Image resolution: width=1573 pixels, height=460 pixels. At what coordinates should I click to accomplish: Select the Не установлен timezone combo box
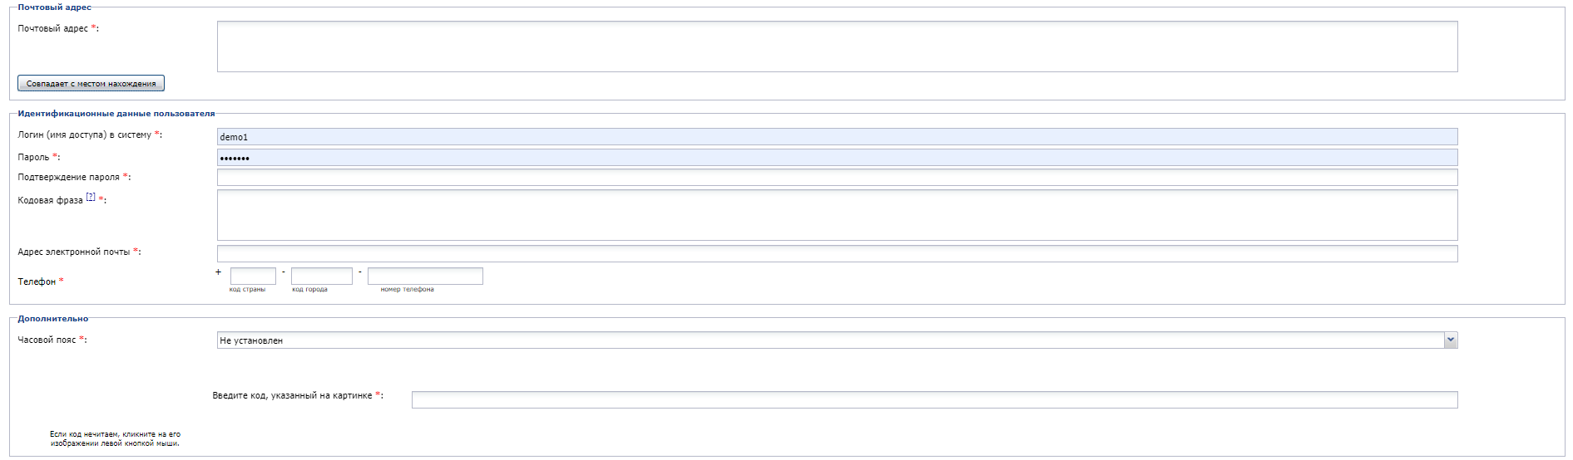[832, 340]
